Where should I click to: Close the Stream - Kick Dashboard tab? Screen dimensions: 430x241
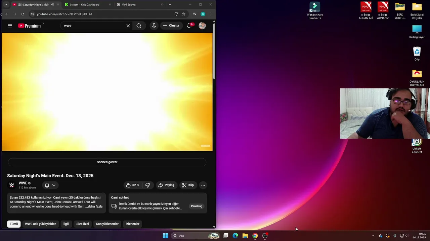[x=110, y=5]
